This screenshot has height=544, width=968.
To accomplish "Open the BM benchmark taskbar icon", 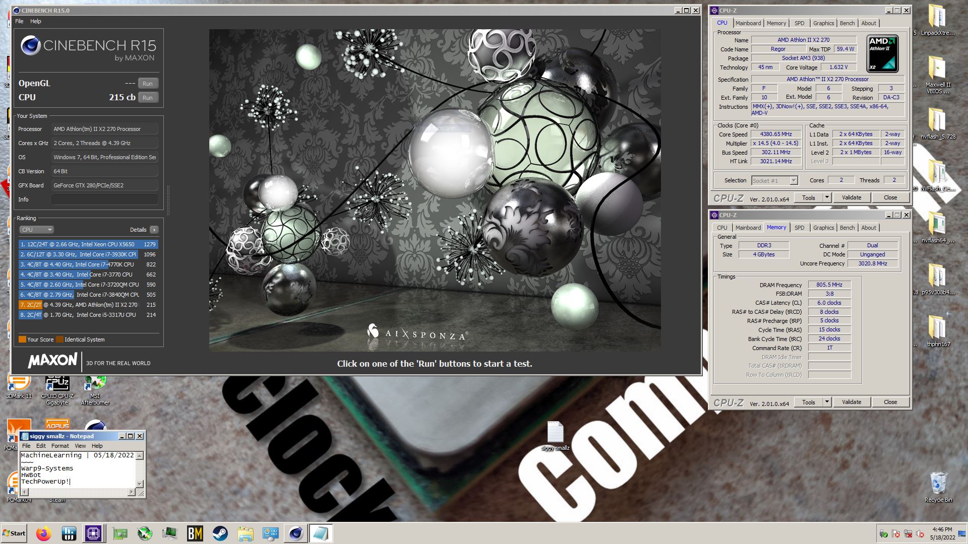I will click(x=195, y=533).
